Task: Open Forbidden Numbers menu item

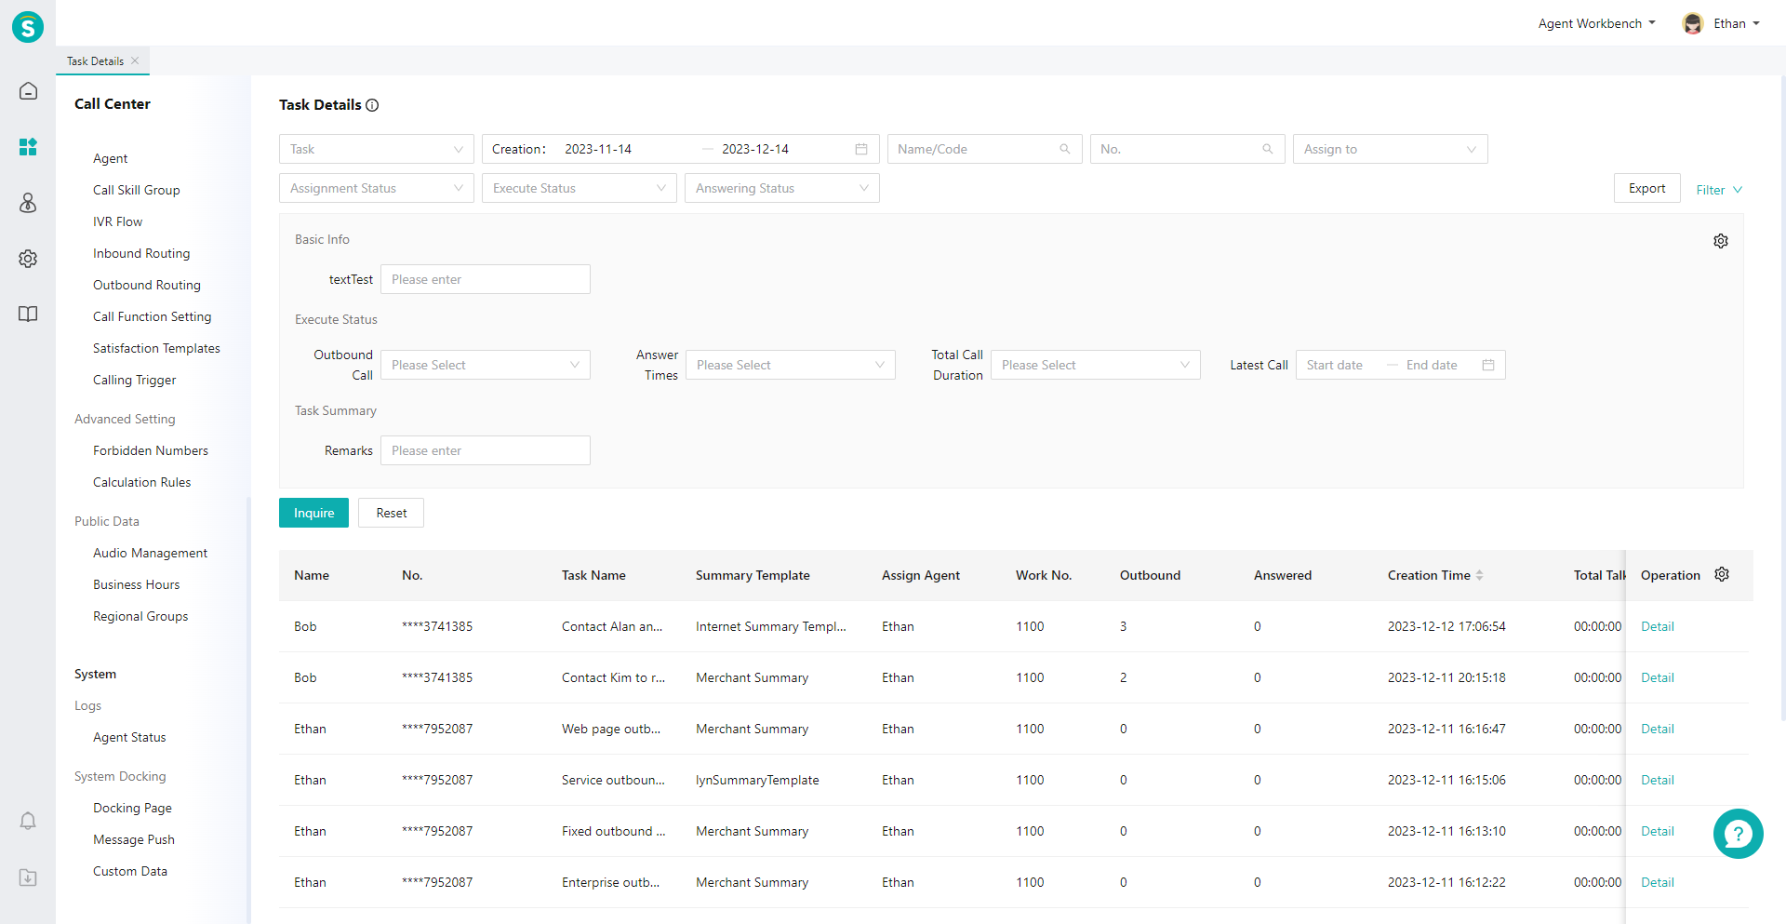Action: click(151, 450)
